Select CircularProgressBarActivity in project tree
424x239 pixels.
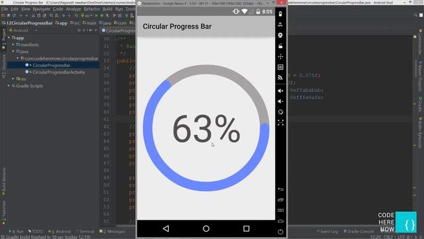[58, 72]
